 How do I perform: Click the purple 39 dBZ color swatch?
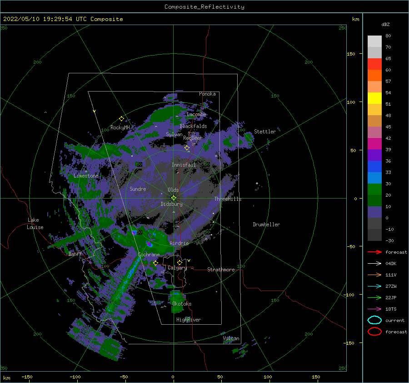(374, 155)
